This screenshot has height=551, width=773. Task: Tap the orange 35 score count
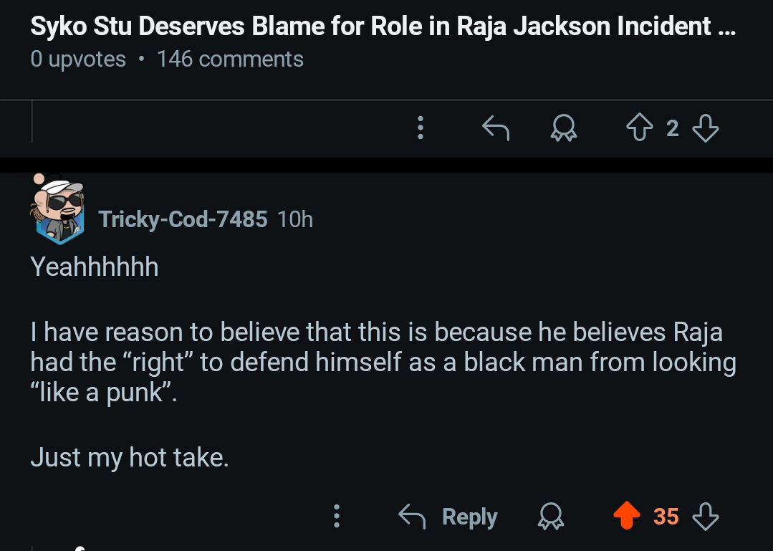coord(666,517)
